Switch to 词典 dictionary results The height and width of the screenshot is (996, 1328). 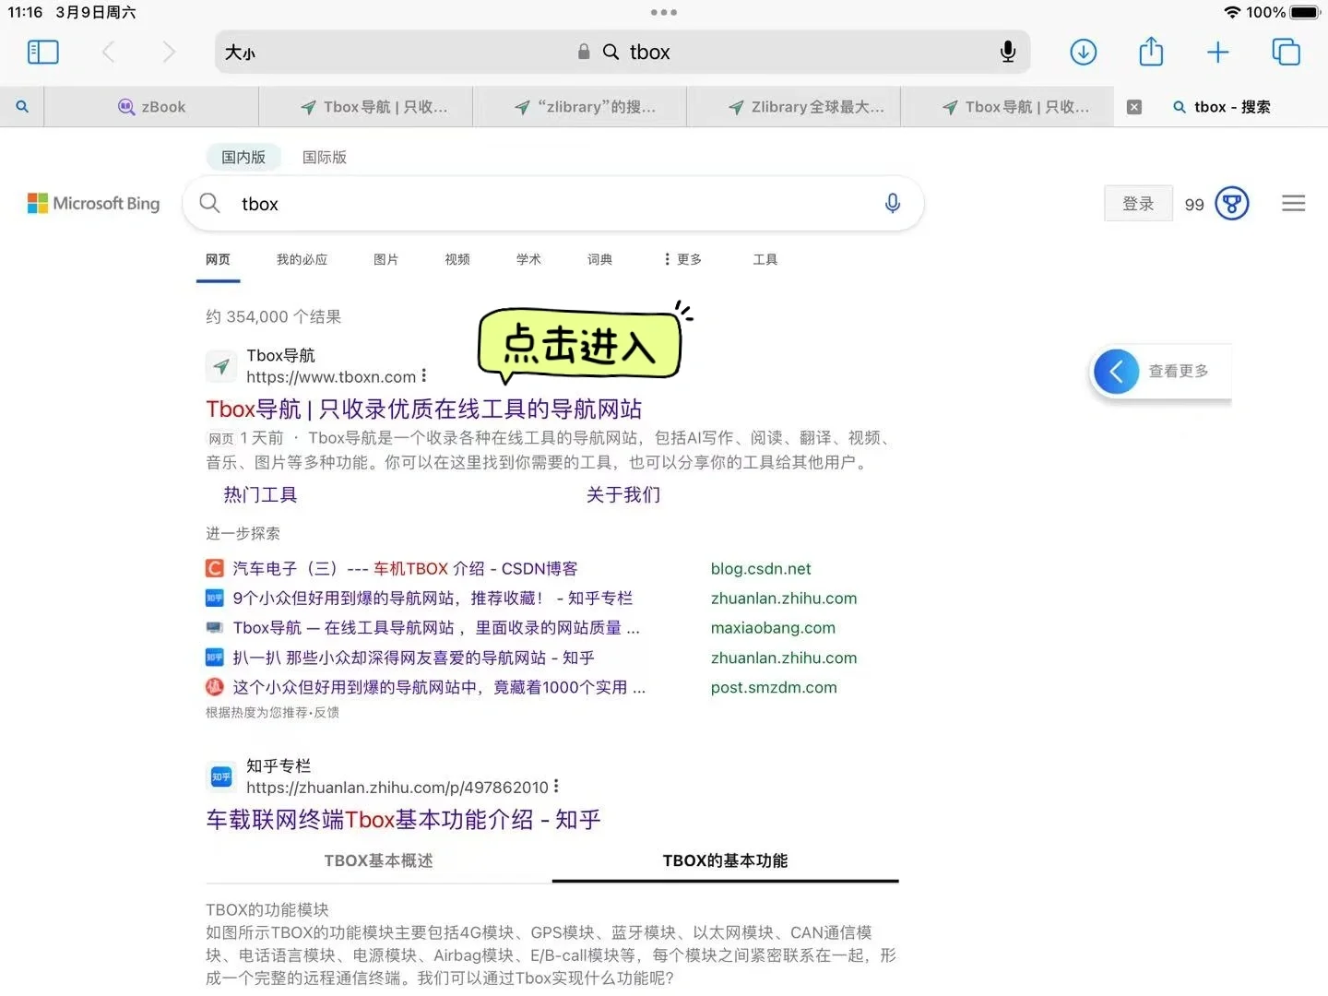pos(599,259)
